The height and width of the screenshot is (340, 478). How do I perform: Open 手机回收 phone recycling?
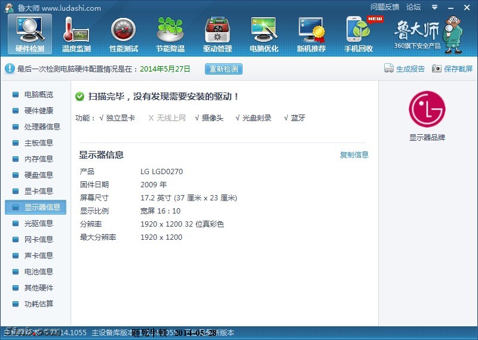pos(358,34)
